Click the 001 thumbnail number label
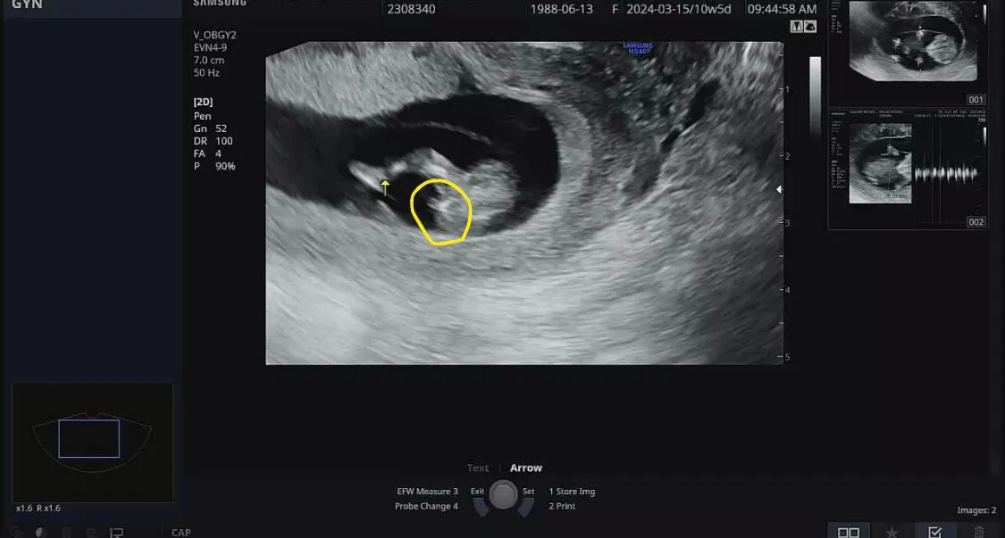 tap(976, 100)
